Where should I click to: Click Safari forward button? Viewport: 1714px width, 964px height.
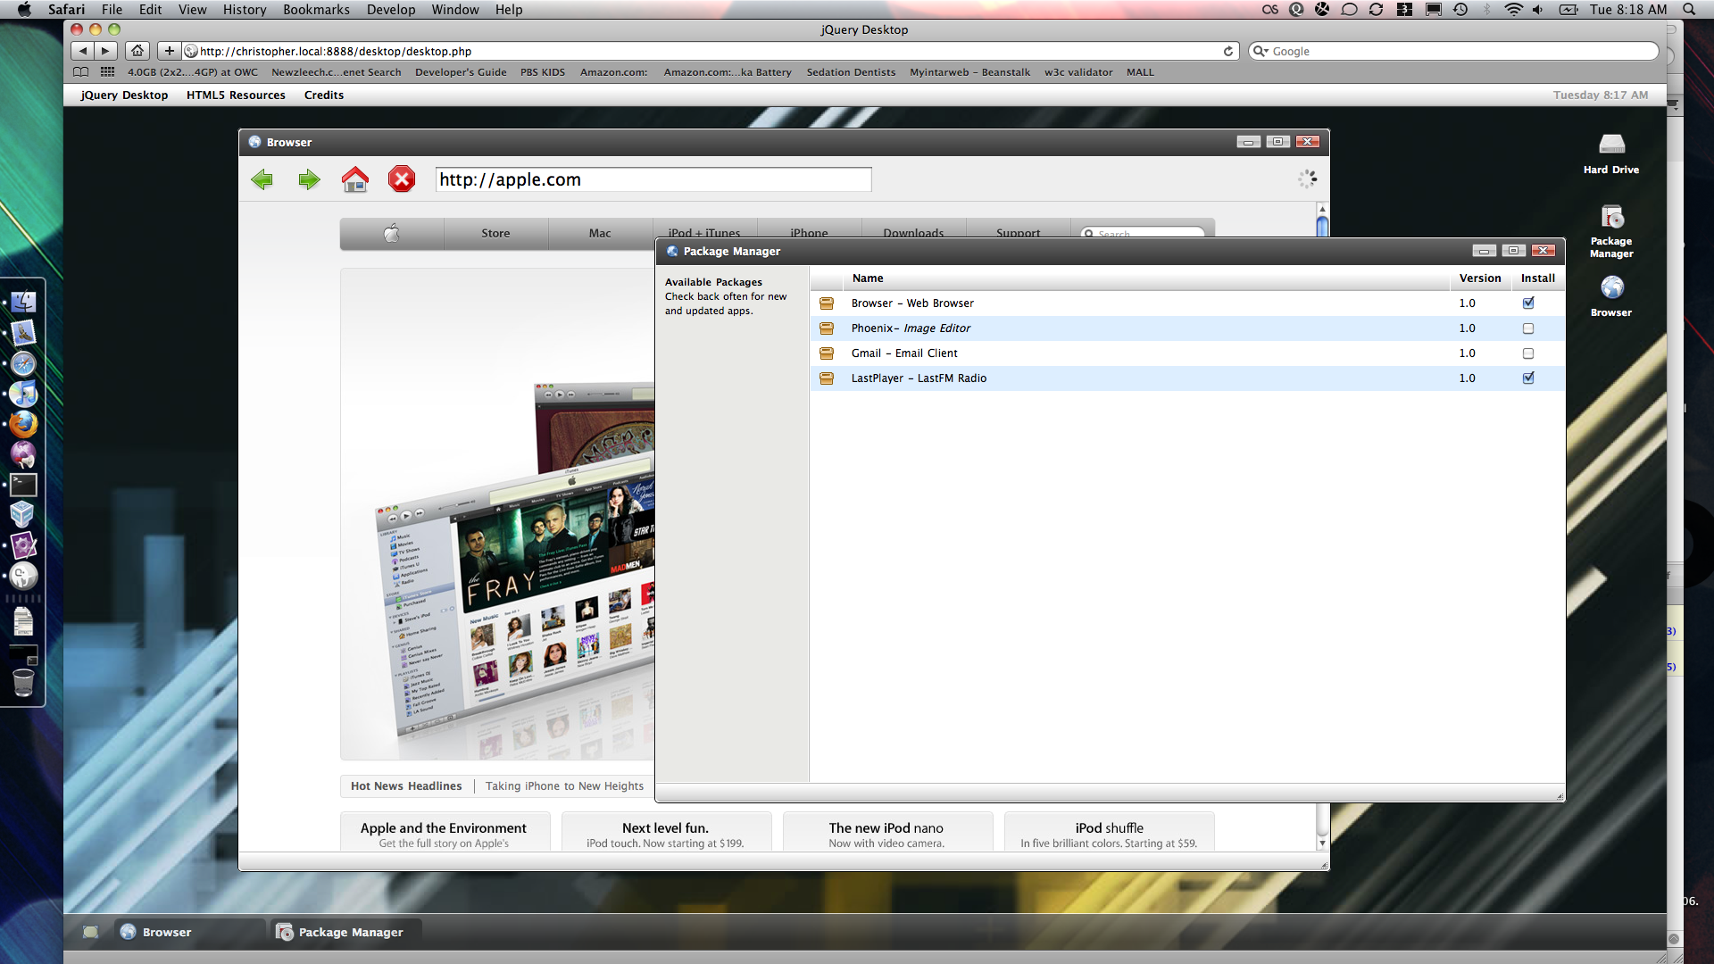[x=105, y=51]
